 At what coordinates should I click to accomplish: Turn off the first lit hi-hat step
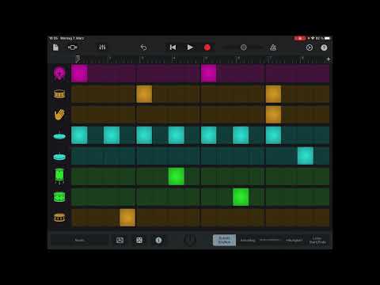pyautogui.click(x=79, y=135)
